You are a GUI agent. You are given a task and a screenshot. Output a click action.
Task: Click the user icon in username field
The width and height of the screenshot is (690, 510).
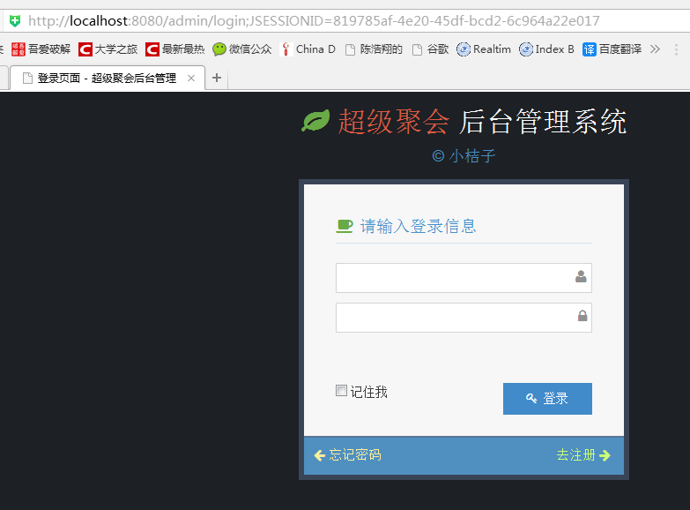click(x=581, y=276)
